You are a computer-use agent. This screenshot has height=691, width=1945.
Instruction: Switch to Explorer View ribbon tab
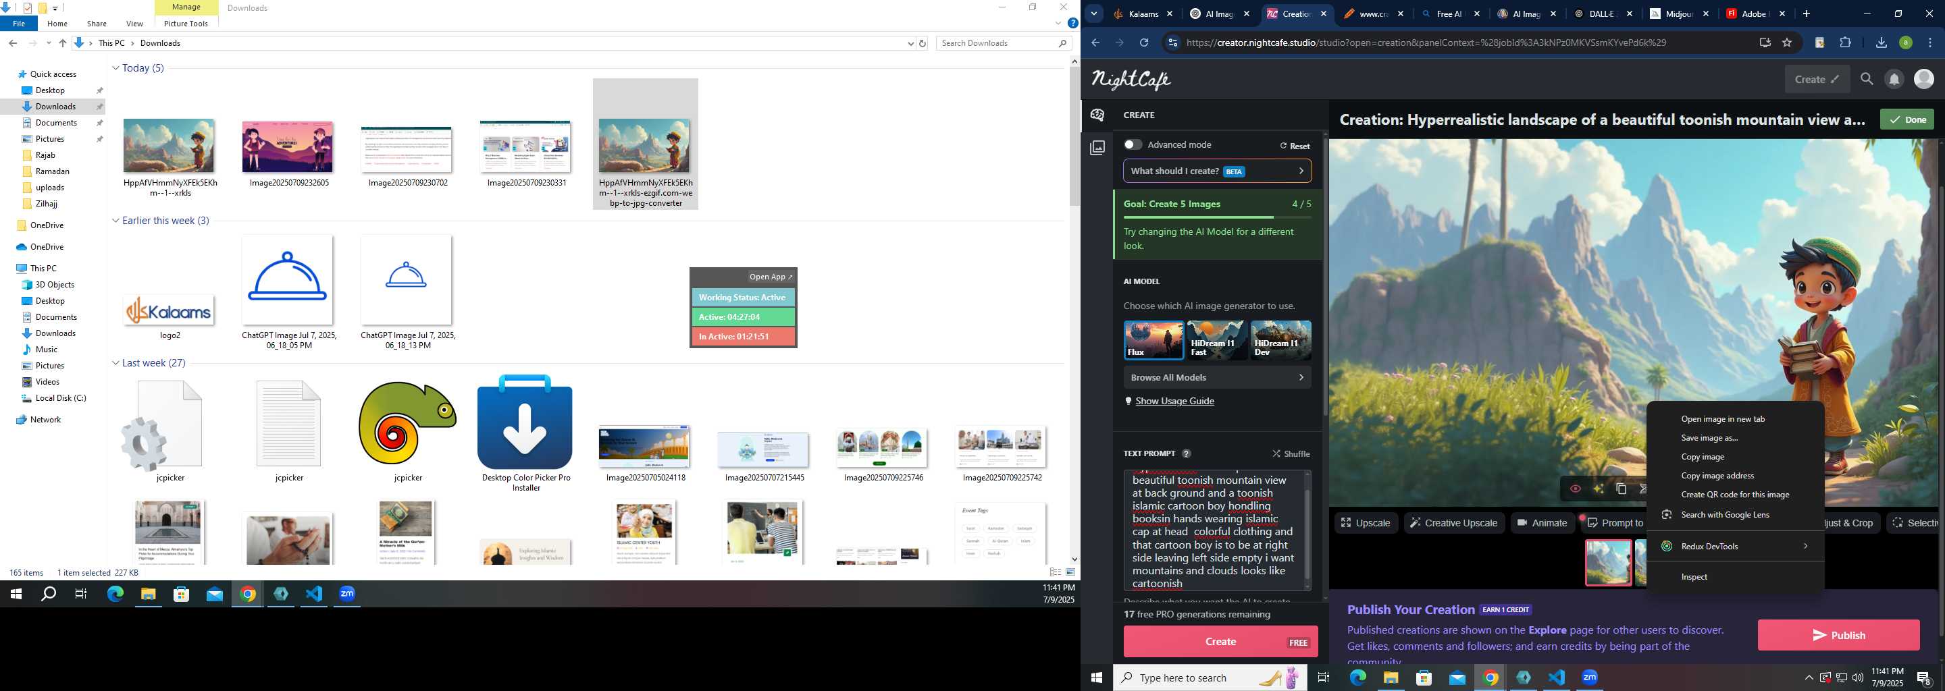pyautogui.click(x=134, y=24)
